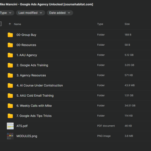Select the 3. Agency Resources name
The width and height of the screenshot is (151, 151).
point(31,75)
